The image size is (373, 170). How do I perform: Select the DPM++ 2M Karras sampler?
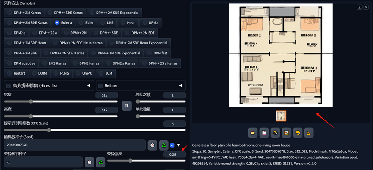(24, 13)
